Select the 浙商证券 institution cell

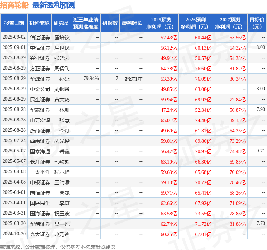click(40, 131)
